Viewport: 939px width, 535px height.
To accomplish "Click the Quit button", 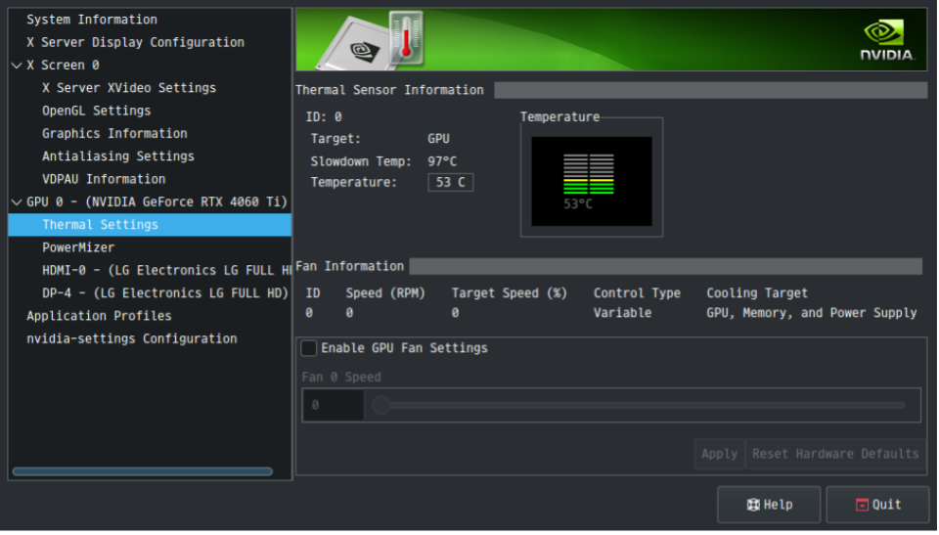I will [877, 505].
